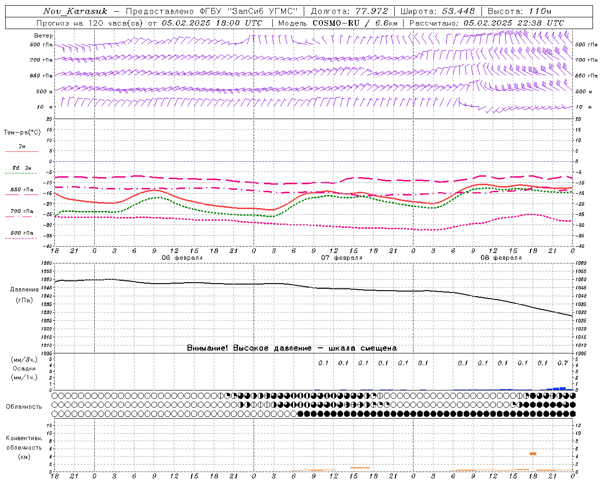Select the (мм/1ч.) units label
600x480 pixels.
click(x=24, y=377)
